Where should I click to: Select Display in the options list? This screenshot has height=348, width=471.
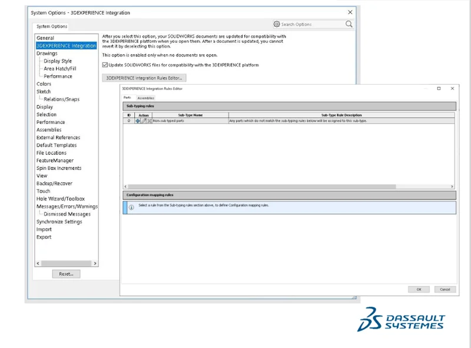coord(45,107)
